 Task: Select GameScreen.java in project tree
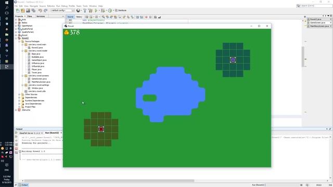(x=39, y=79)
